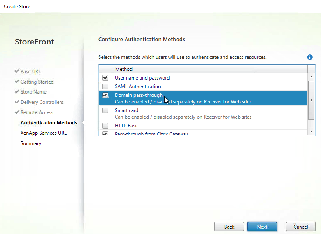Click the Store Name checkmark icon

coord(17,91)
